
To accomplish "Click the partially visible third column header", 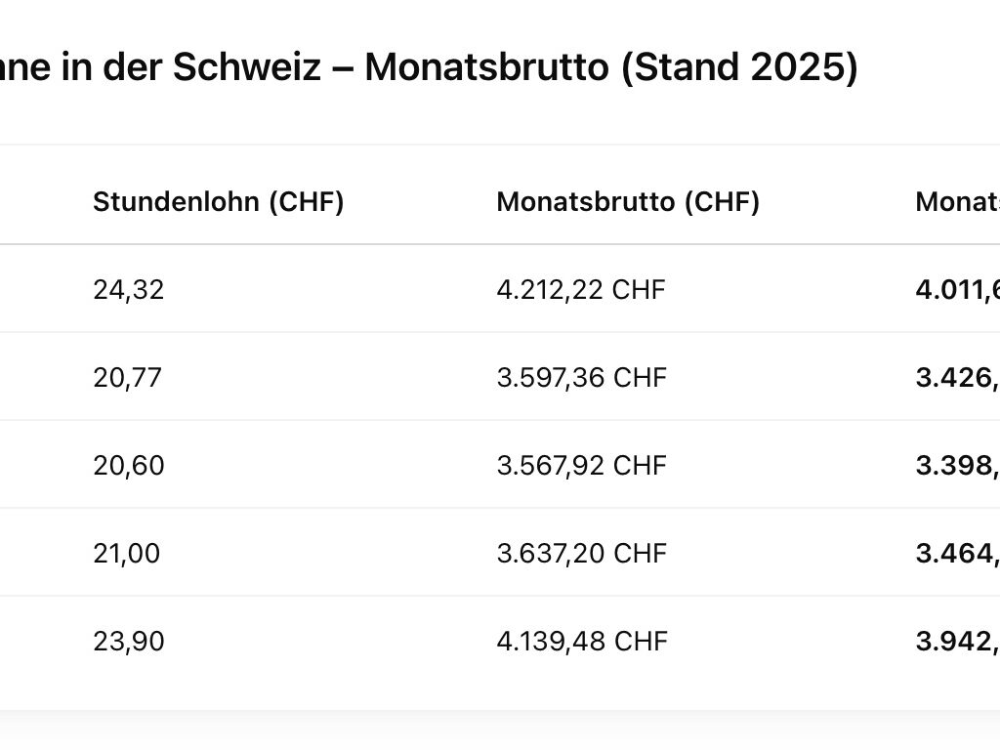I will [957, 202].
